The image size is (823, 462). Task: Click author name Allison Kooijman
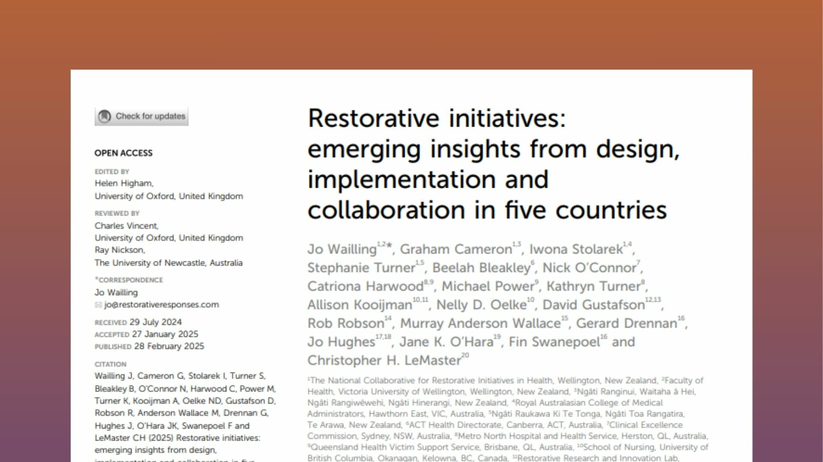[360, 305]
